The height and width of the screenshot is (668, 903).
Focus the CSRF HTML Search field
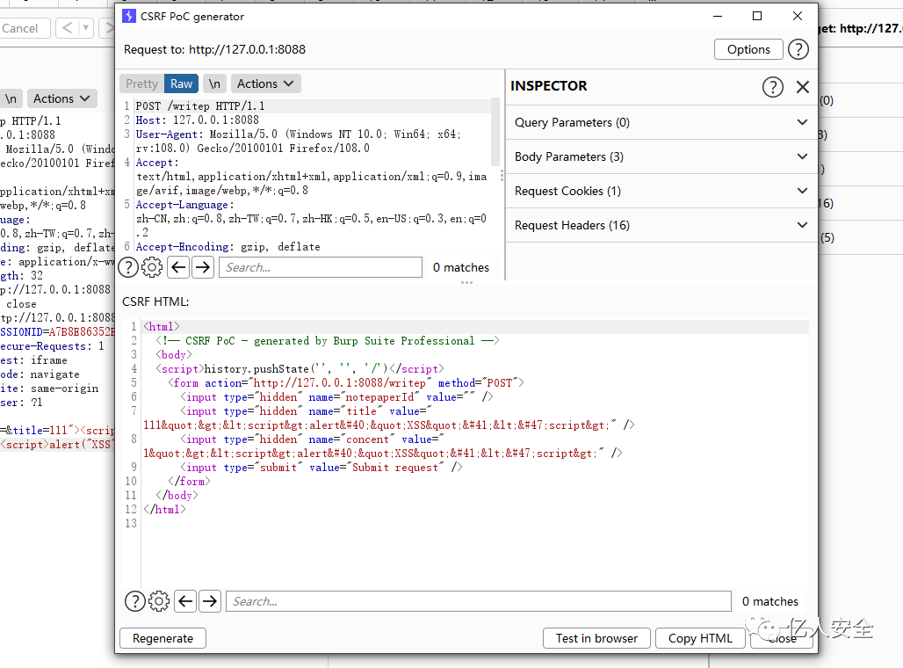pyautogui.click(x=479, y=601)
